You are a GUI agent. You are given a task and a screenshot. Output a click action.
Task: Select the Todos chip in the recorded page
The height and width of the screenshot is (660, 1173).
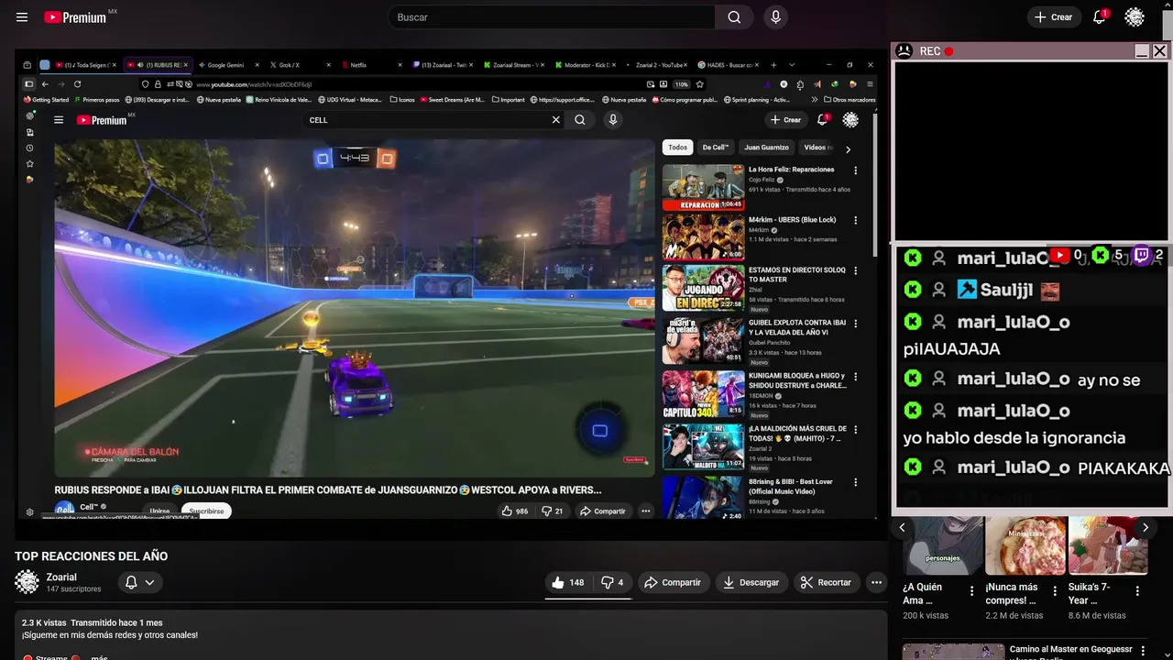[677, 148]
